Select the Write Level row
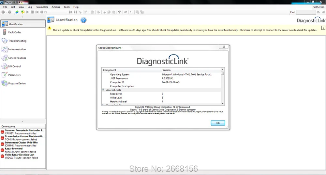 tap(161, 98)
